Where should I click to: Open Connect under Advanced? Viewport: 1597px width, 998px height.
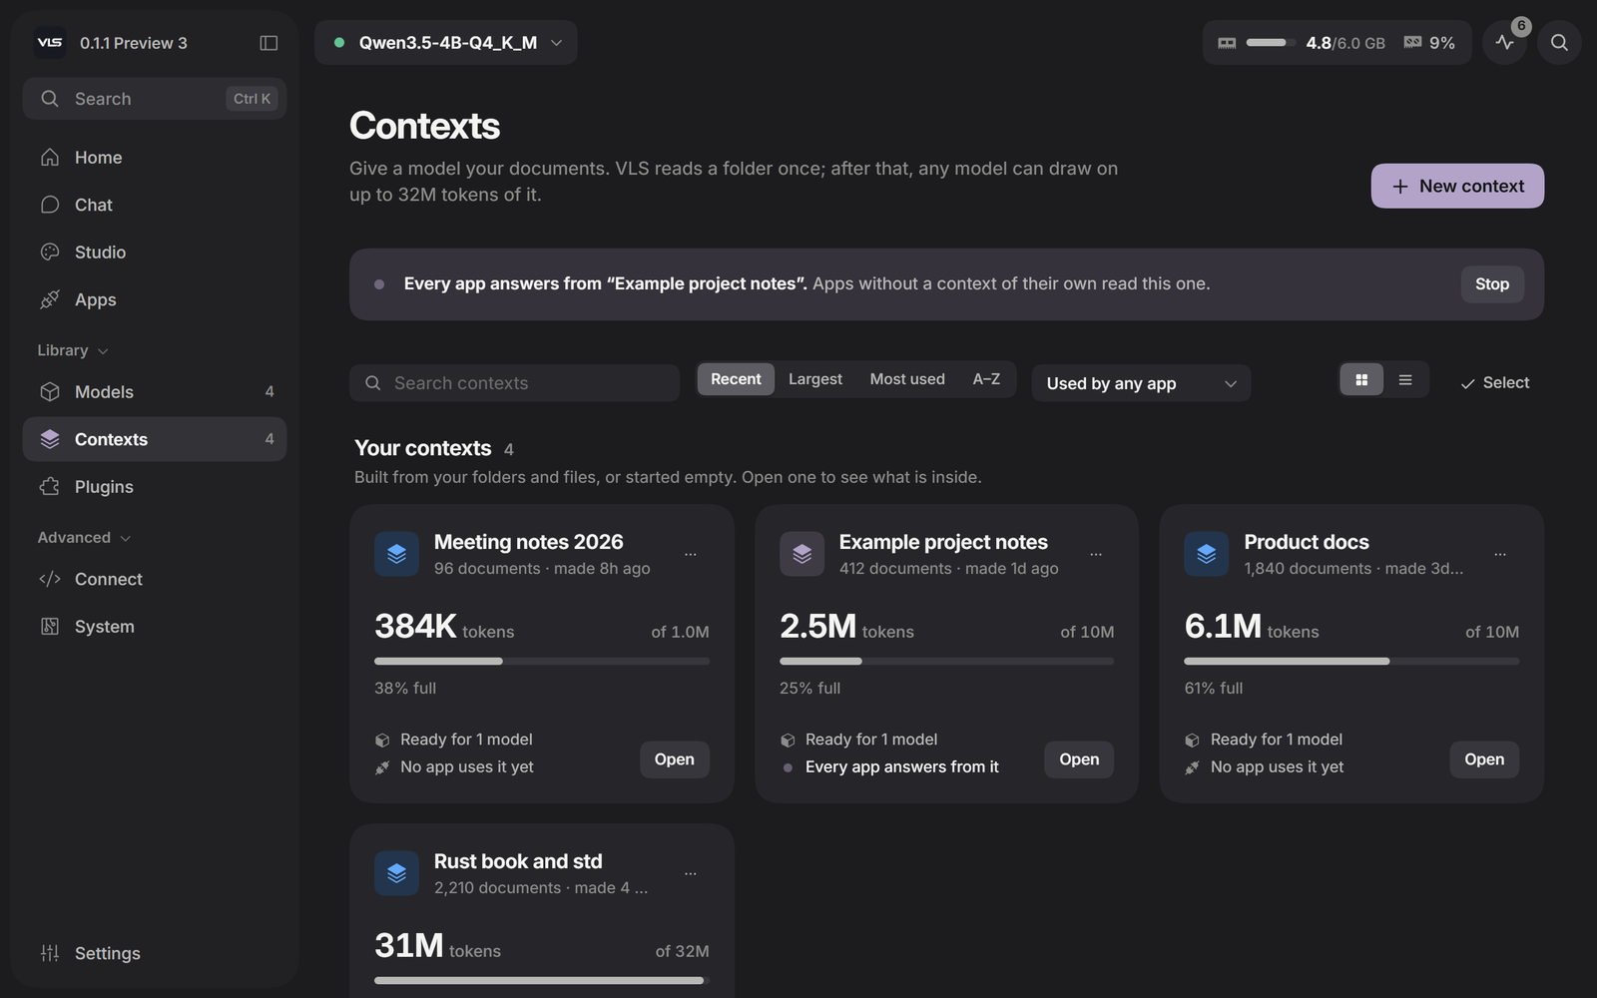pyautogui.click(x=155, y=579)
